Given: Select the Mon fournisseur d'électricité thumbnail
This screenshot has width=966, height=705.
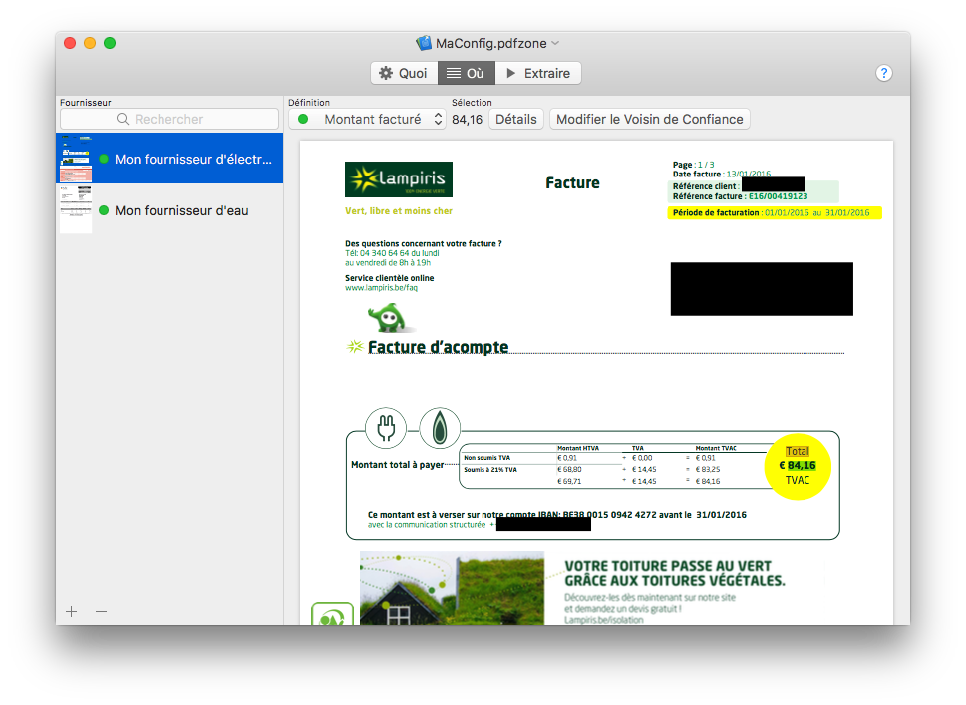Looking at the screenshot, I should point(76,159).
